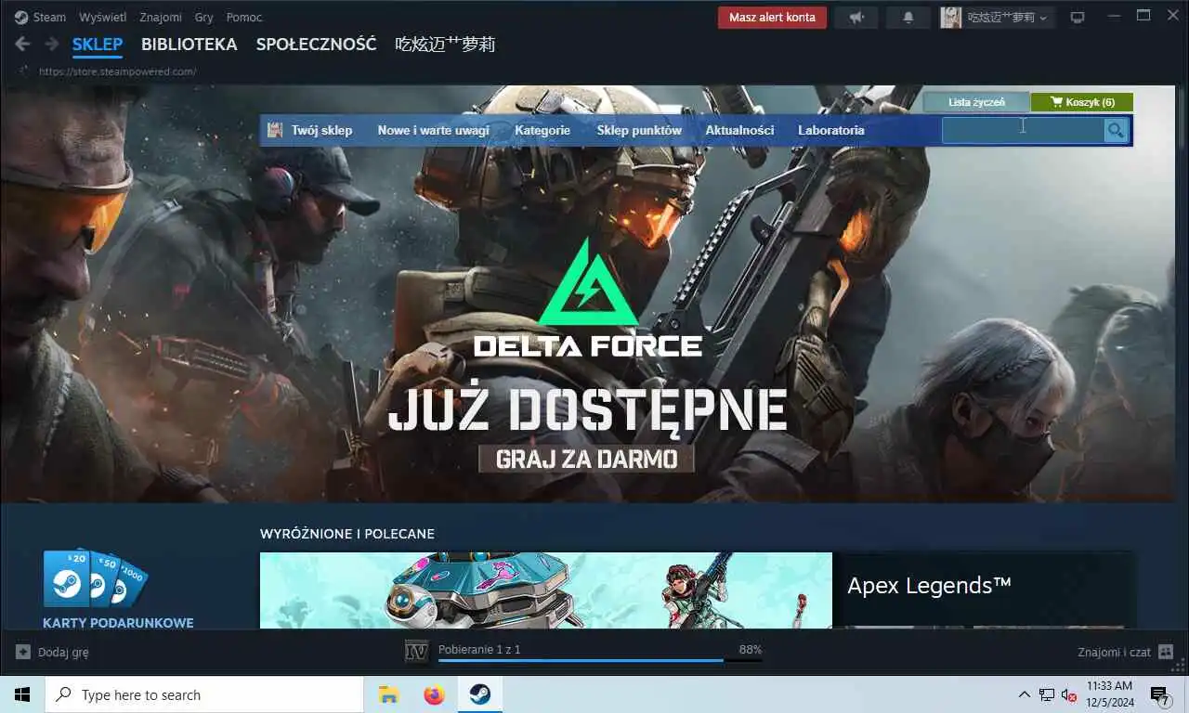Image resolution: width=1189 pixels, height=713 pixels.
Task: Open the gift cards image
Action: pos(95,577)
